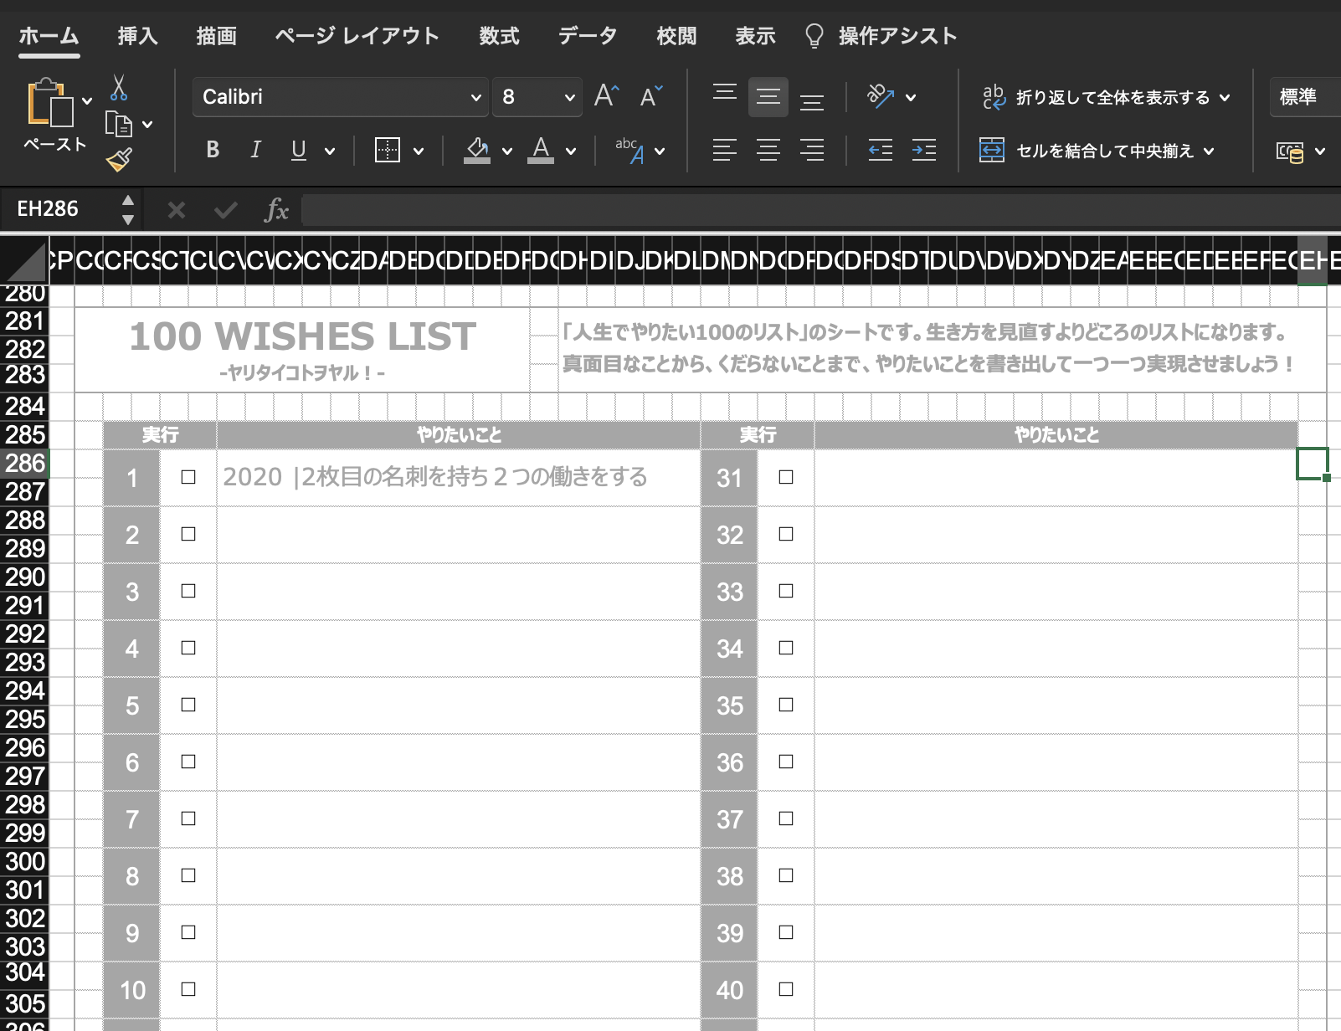This screenshot has height=1031, width=1341.
Task: Toggle Bold formatting
Action: pyautogui.click(x=213, y=150)
